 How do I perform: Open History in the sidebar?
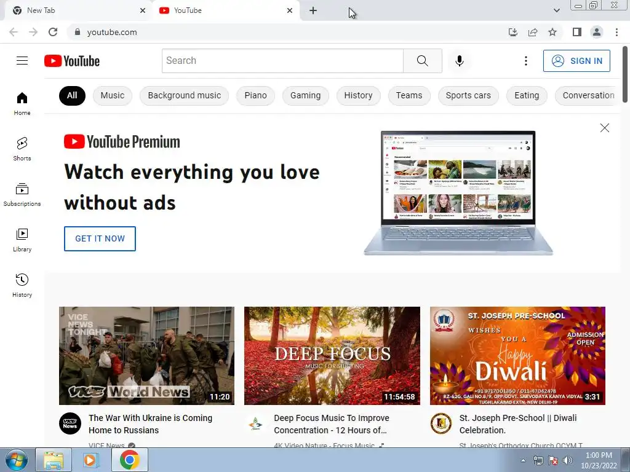point(22,285)
